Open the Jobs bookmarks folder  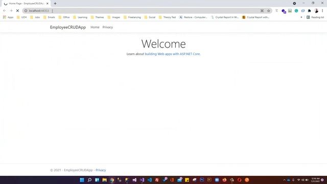[35, 17]
